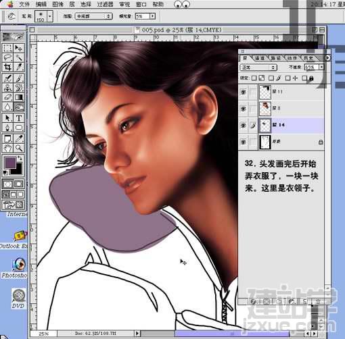Reset default foreground/background colors

point(5,173)
